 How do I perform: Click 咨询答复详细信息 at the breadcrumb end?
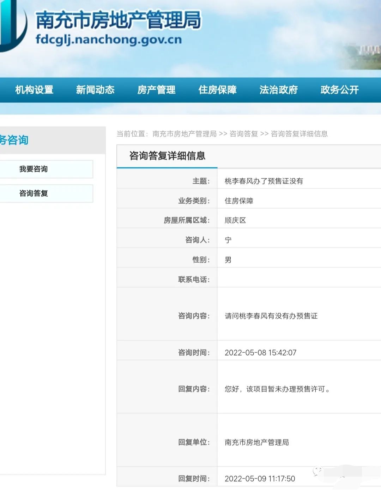coord(299,134)
